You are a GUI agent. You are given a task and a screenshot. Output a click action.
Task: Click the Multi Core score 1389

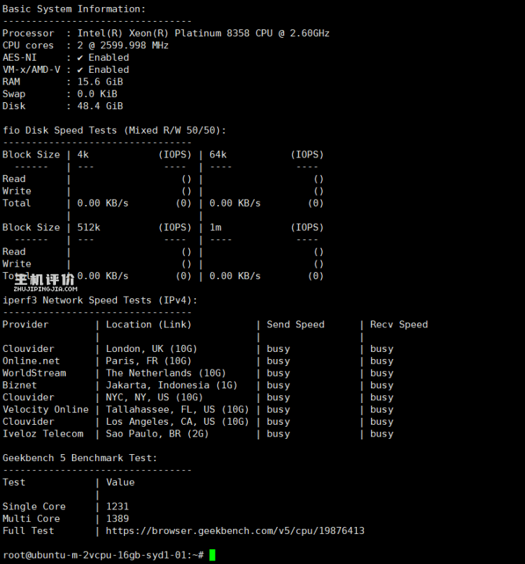tap(118, 519)
